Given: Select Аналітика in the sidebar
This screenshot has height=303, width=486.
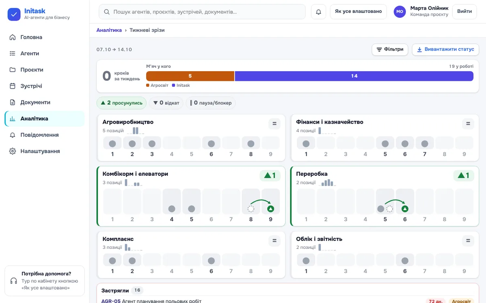Looking at the screenshot, I should point(45,119).
